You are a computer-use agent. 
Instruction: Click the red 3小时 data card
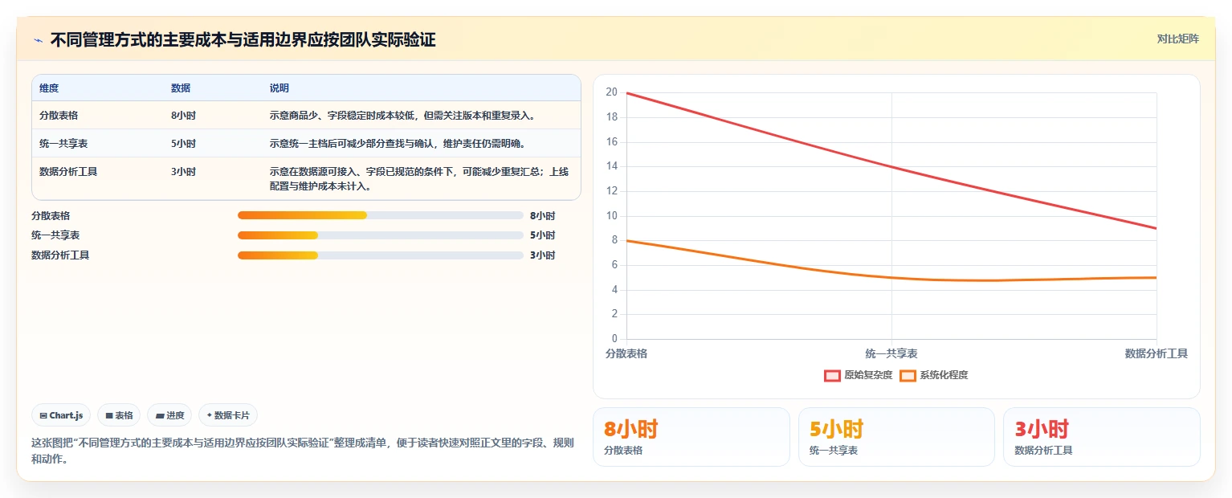click(x=1102, y=437)
